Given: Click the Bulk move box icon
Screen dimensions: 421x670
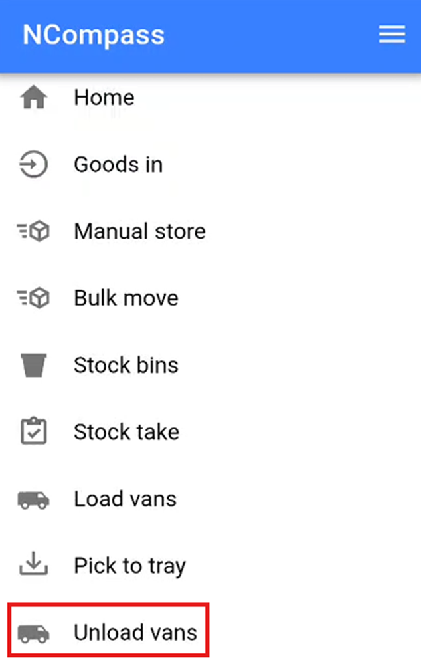Looking at the screenshot, I should (33, 298).
